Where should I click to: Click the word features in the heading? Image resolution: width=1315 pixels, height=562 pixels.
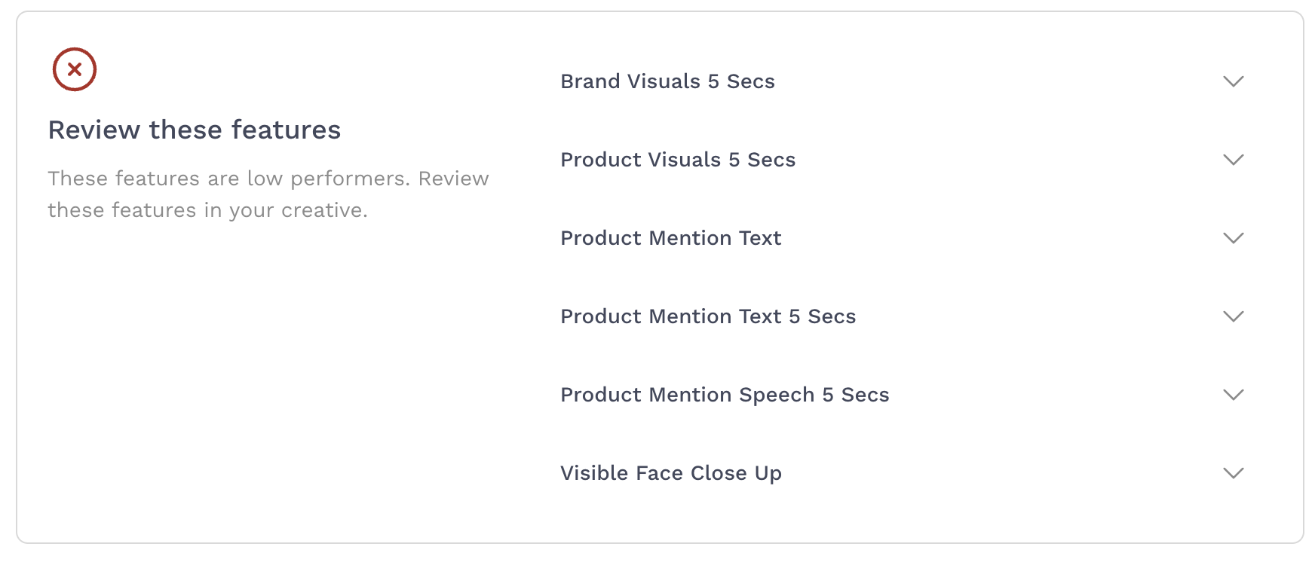coord(286,130)
